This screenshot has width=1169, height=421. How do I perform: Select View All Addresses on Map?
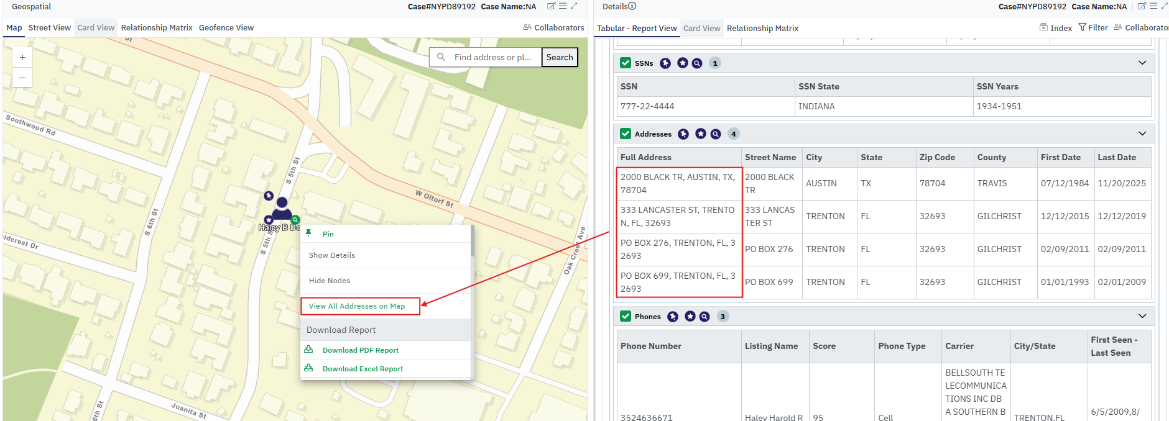[357, 306]
